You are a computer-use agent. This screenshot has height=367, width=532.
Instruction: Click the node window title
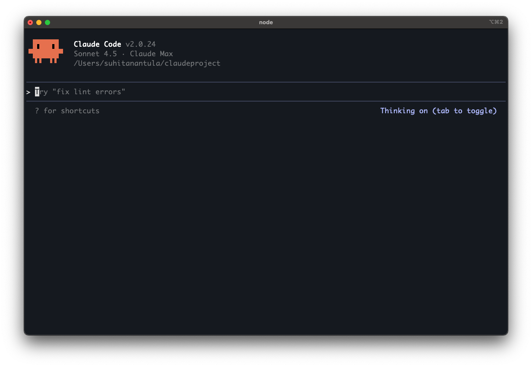266,22
